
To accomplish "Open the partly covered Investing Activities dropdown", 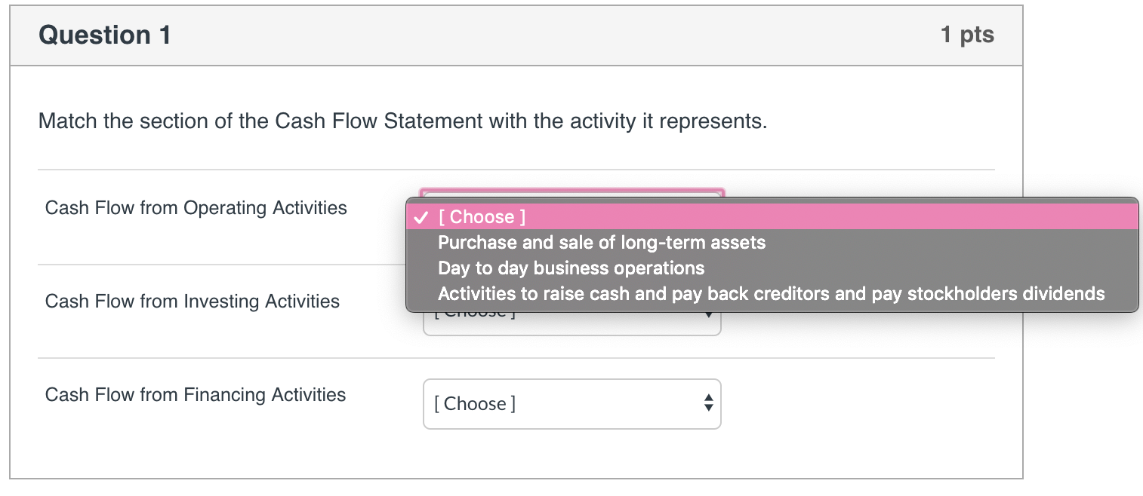I will [571, 323].
